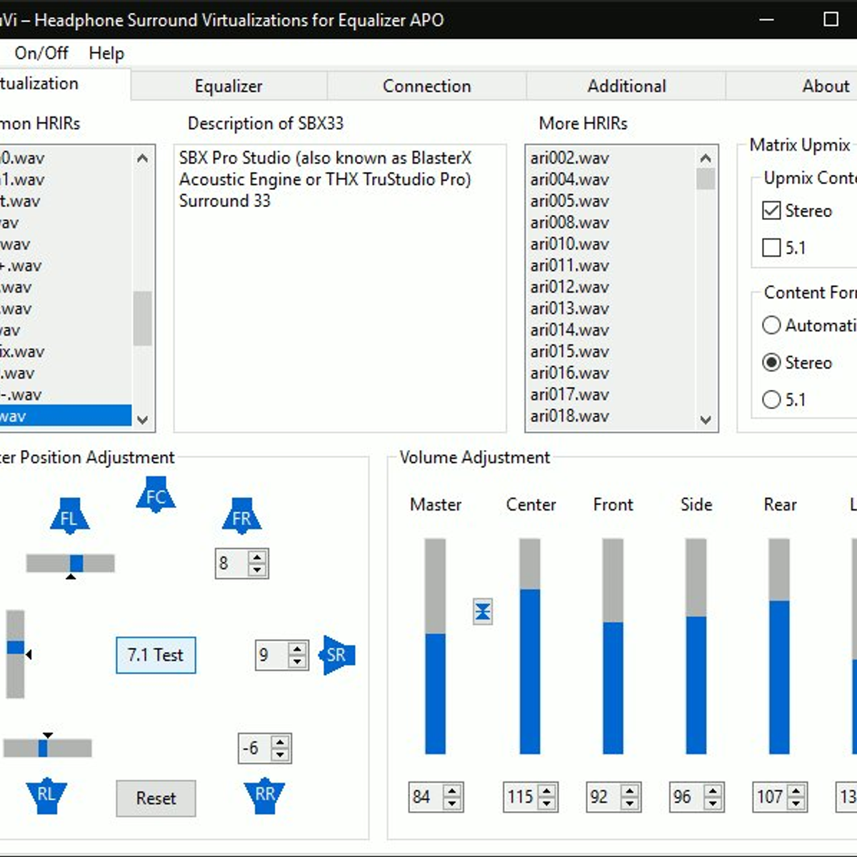
Task: Switch to the Equalizer tab
Action: (x=229, y=86)
